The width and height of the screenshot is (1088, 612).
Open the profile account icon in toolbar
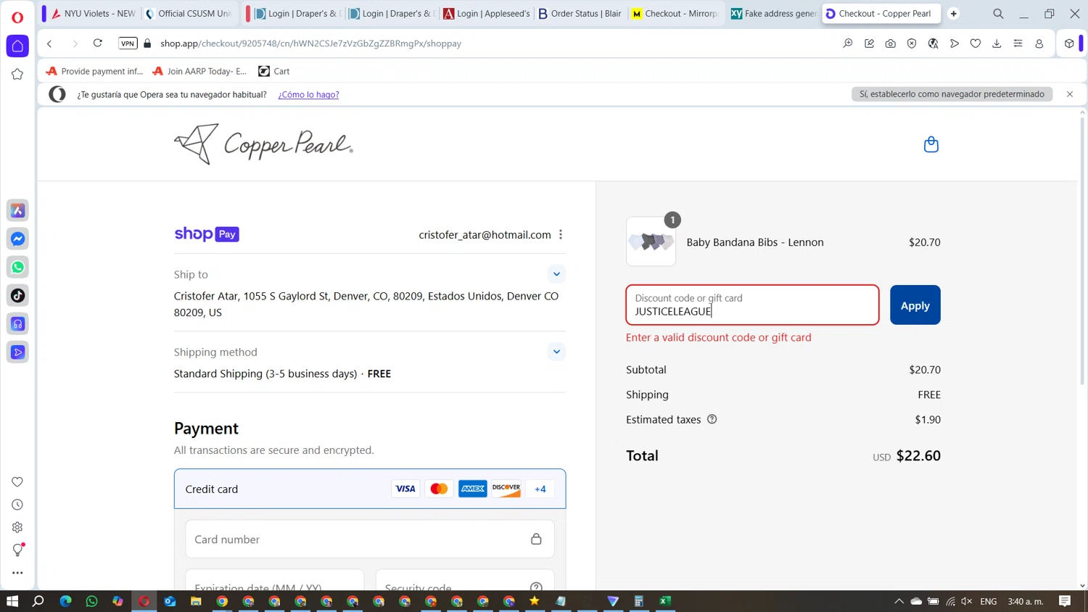pos(1039,44)
